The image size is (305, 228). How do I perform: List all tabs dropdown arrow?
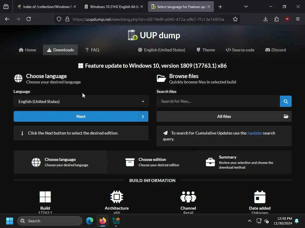(246, 7)
